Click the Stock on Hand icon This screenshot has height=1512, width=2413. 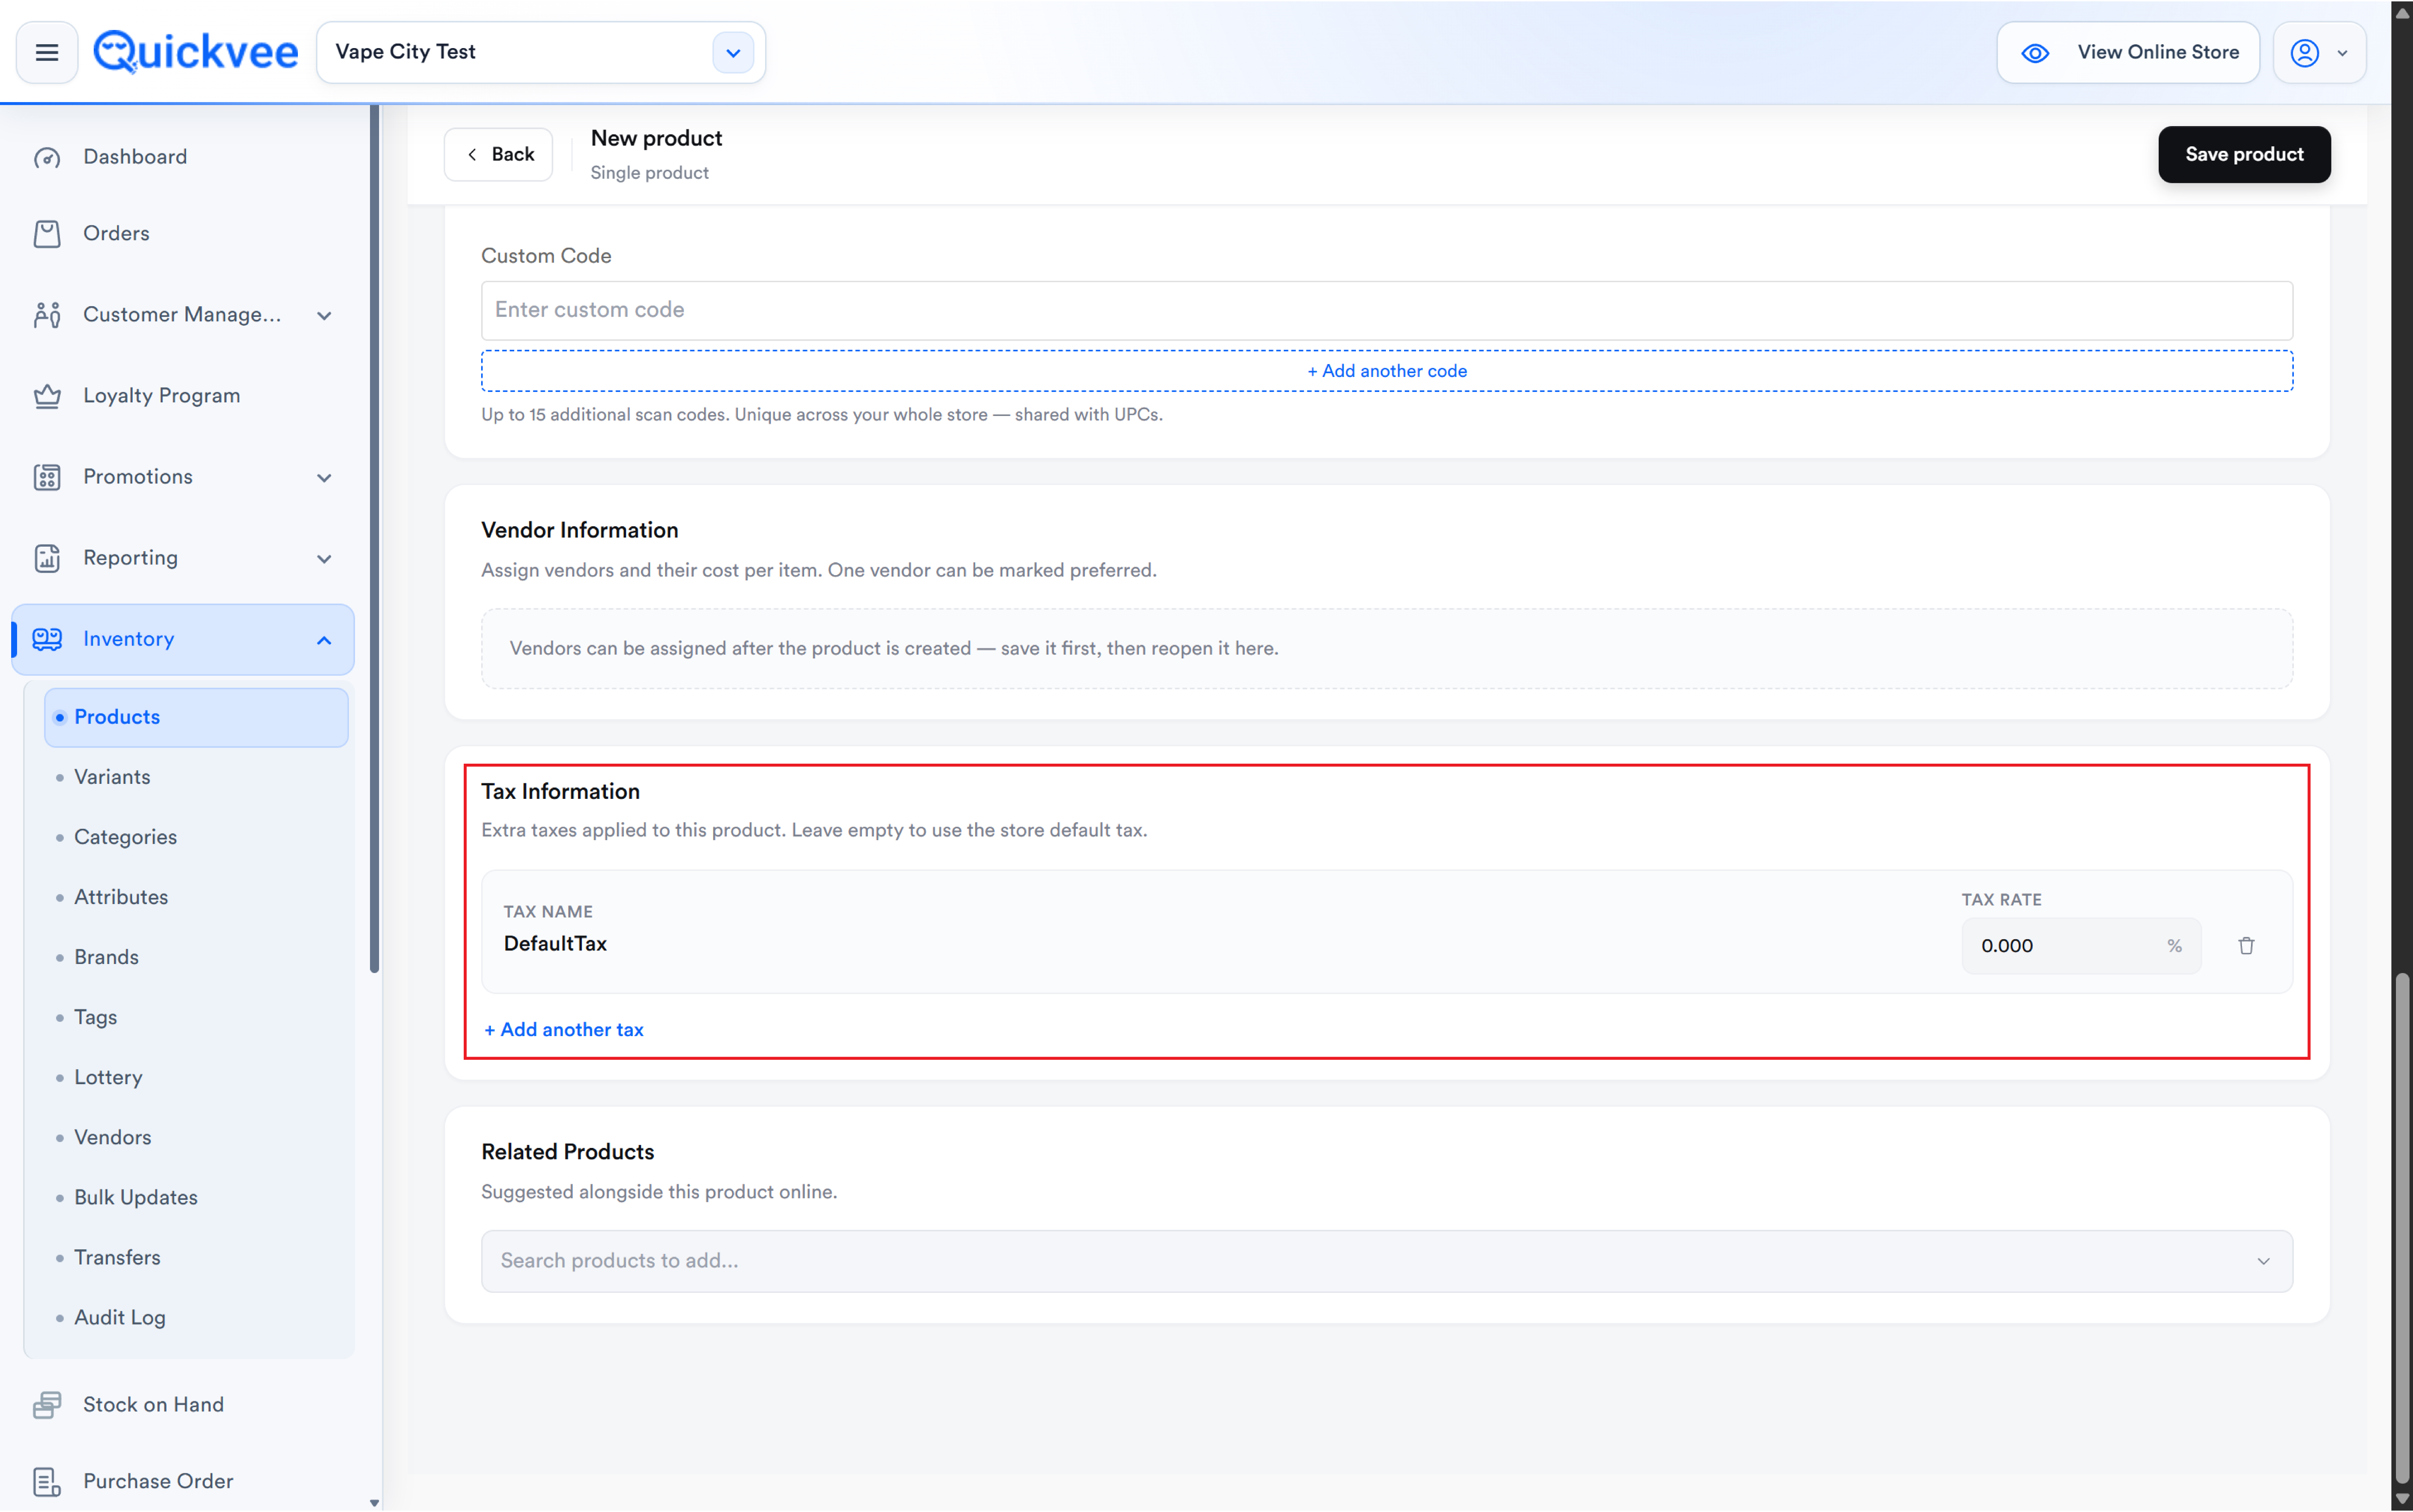pos(47,1405)
